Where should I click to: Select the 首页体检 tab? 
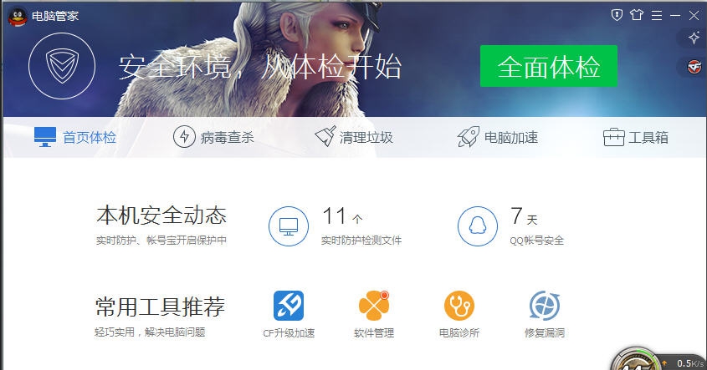75,137
